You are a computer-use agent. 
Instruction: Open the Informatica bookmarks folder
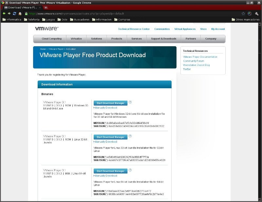pyautogui.click(x=12, y=20)
